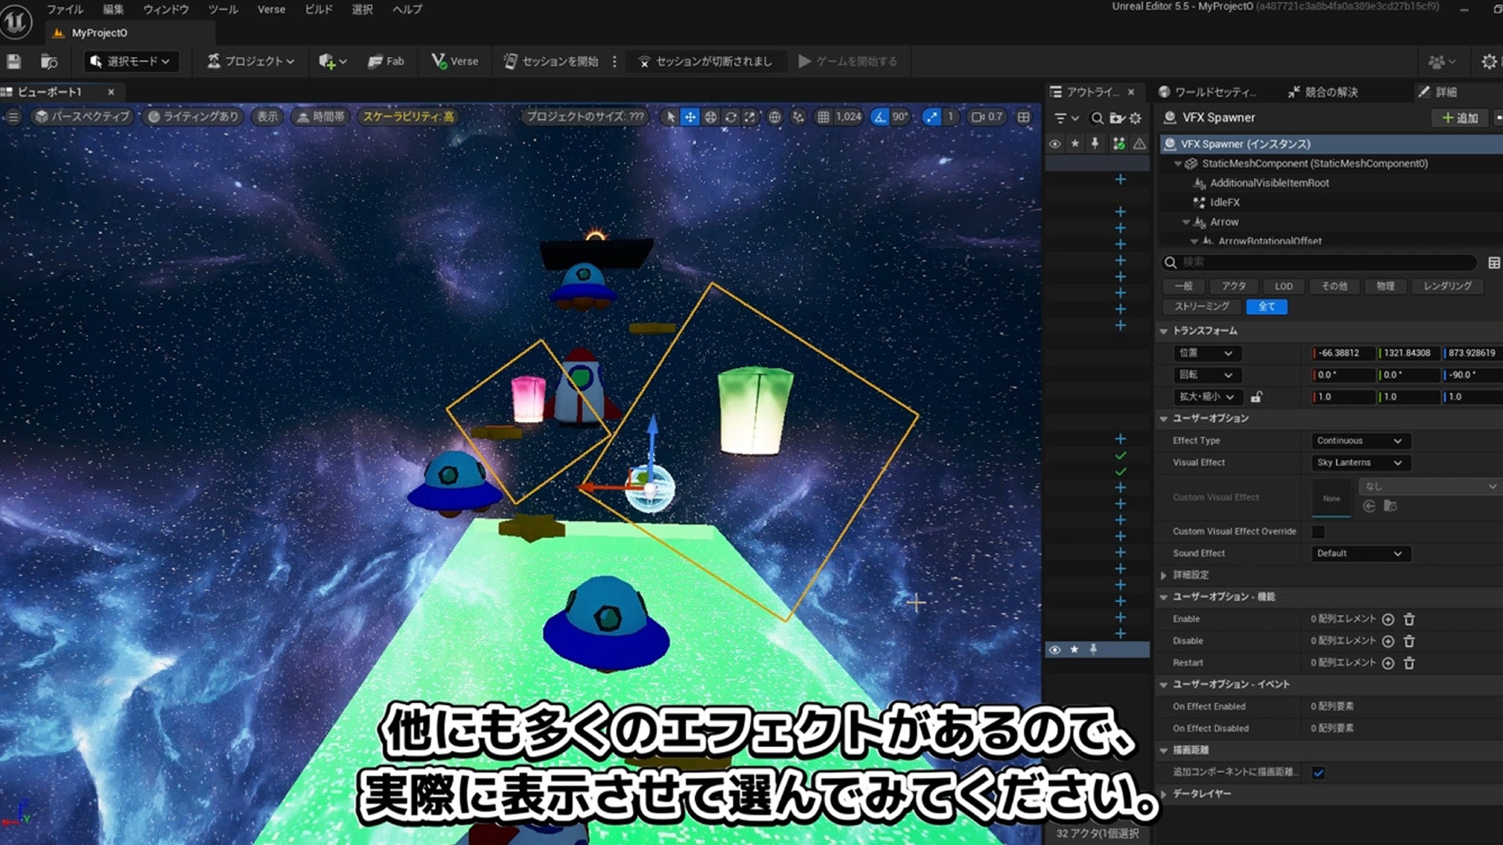Add element to Restart array
Viewport: 1503px width, 845px height.
point(1388,663)
